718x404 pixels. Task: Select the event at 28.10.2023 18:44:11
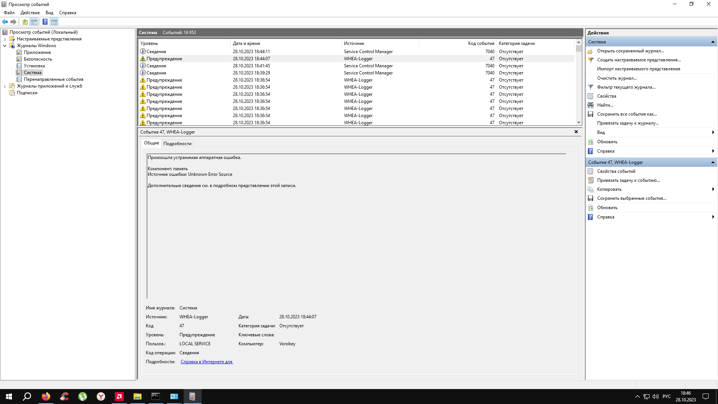point(356,52)
